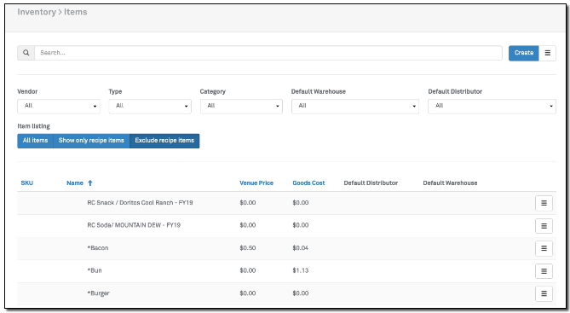
Task: Click the Create button
Action: coord(523,53)
